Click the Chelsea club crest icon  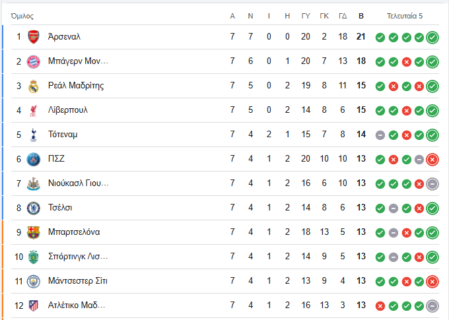pos(34,208)
